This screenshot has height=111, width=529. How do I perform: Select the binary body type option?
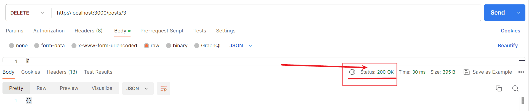click(x=169, y=46)
